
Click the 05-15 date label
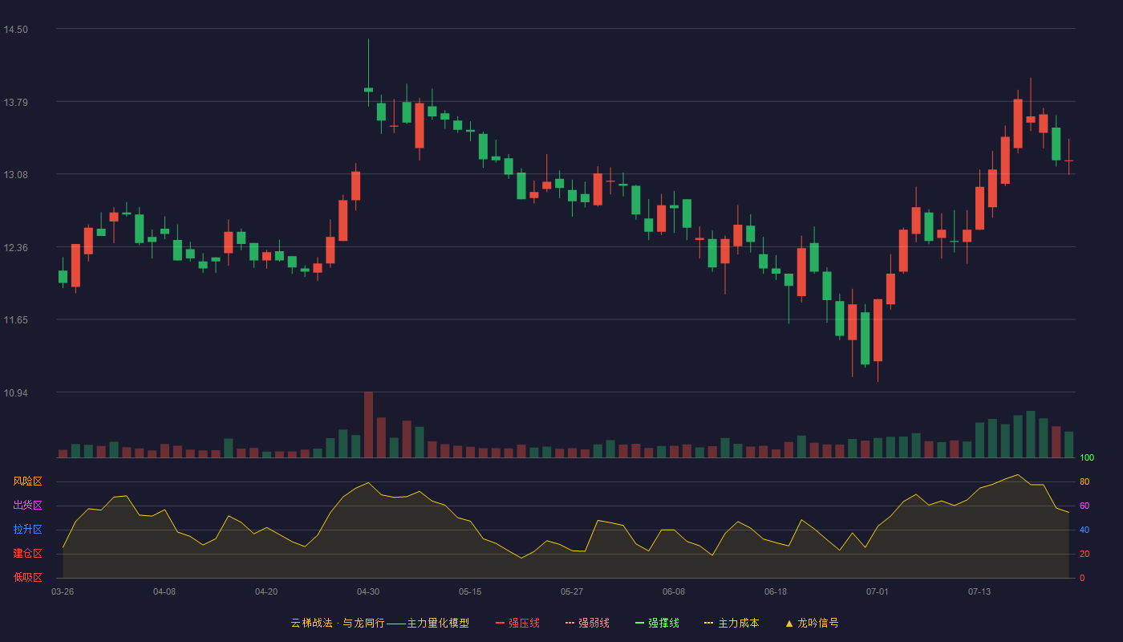(470, 591)
